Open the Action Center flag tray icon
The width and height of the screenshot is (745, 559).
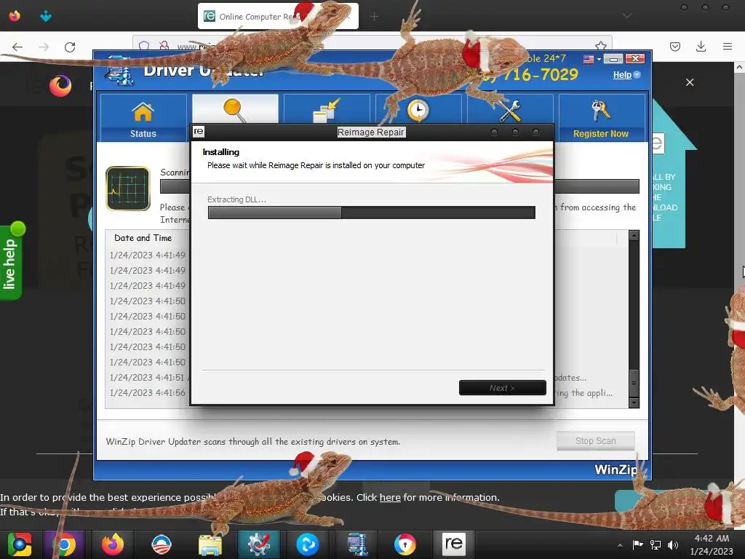(637, 544)
